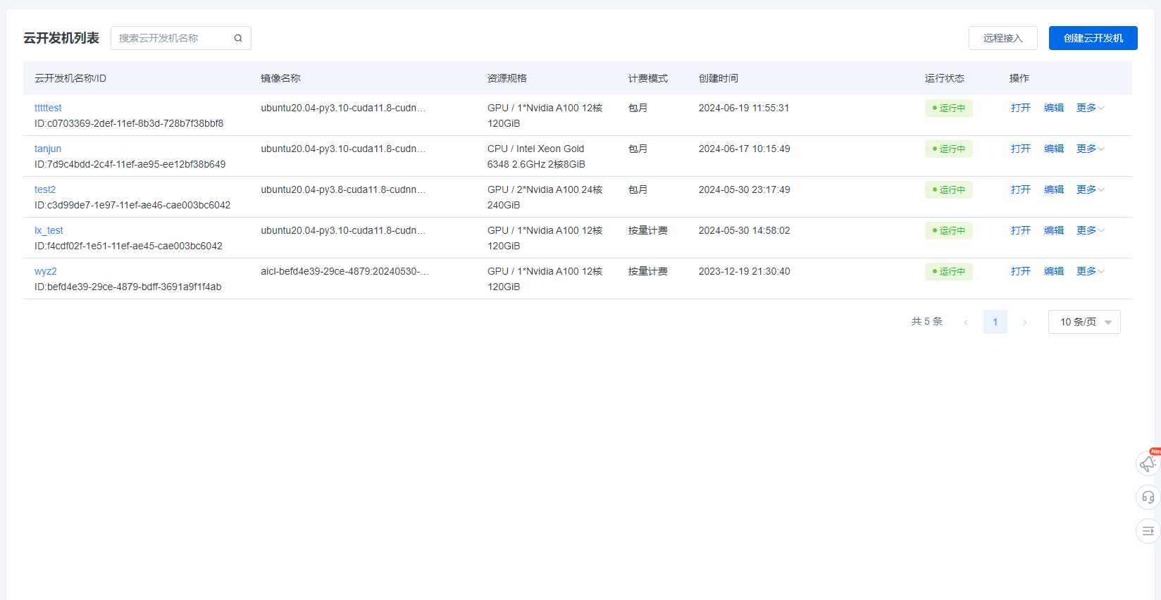Click 打开 for the tttttest row
The image size is (1161, 600).
coord(1020,108)
